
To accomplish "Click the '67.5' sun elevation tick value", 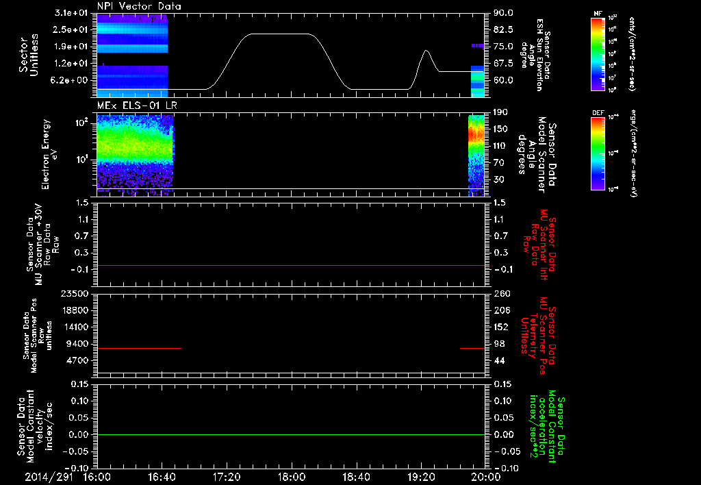I will [503, 64].
